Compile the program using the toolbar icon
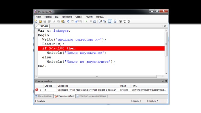Viewport: 201px width, 113px height. pos(95,21)
